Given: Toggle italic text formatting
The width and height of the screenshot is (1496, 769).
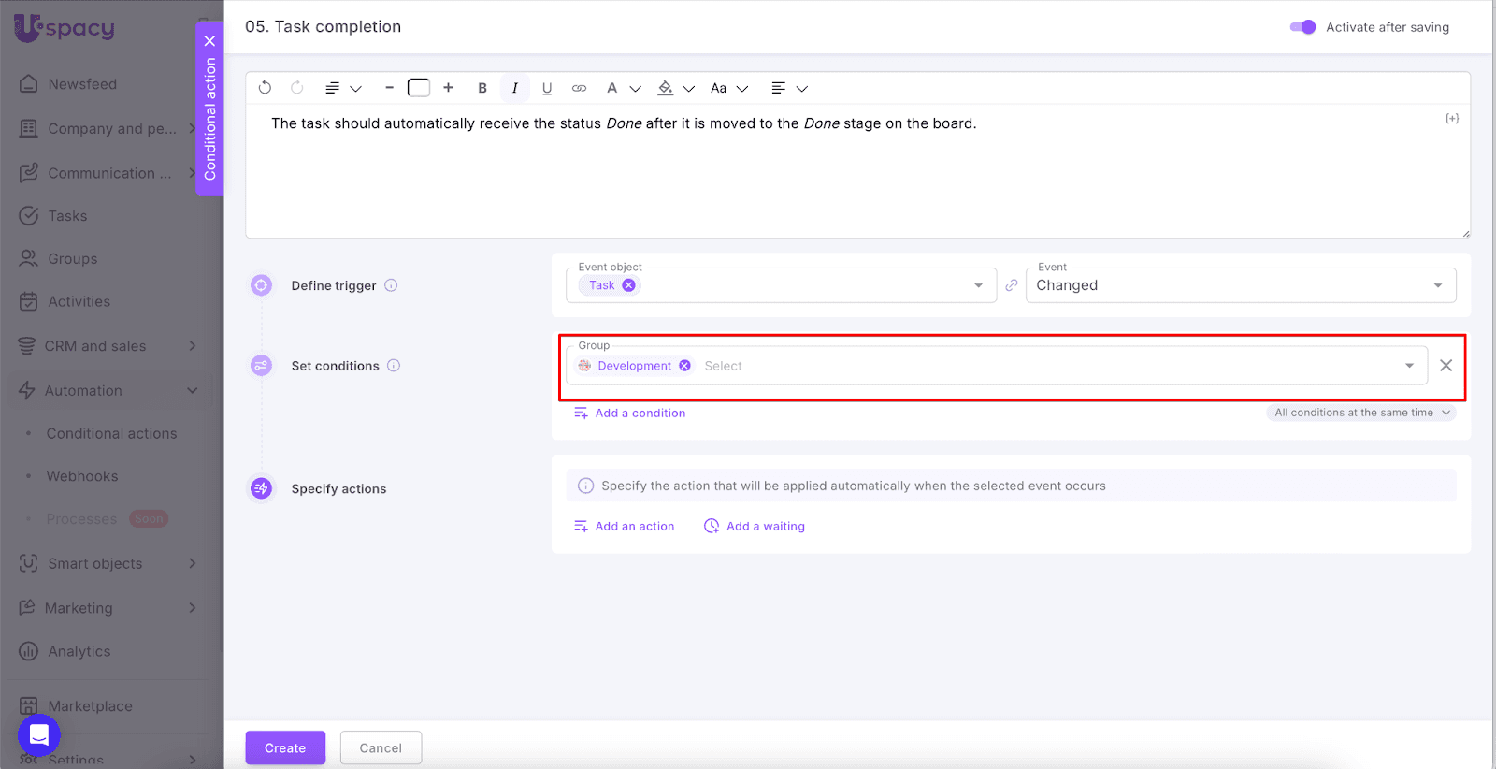Looking at the screenshot, I should point(514,88).
